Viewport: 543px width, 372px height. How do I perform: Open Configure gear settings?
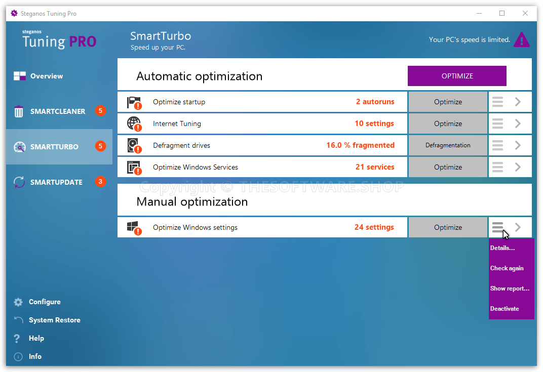19,302
